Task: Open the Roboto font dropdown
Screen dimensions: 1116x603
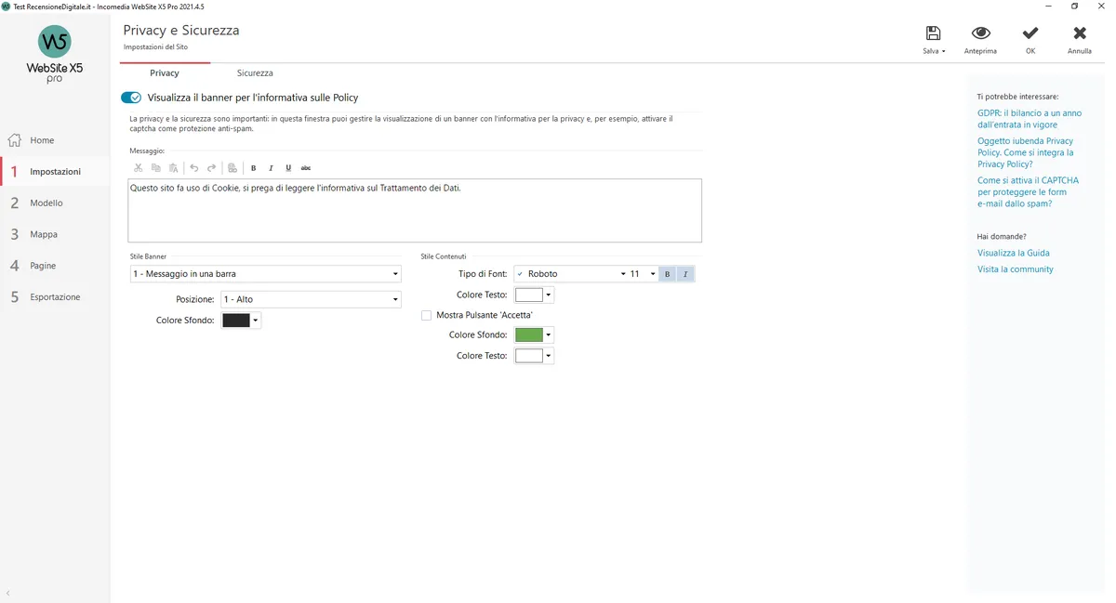Action: [x=571, y=274]
